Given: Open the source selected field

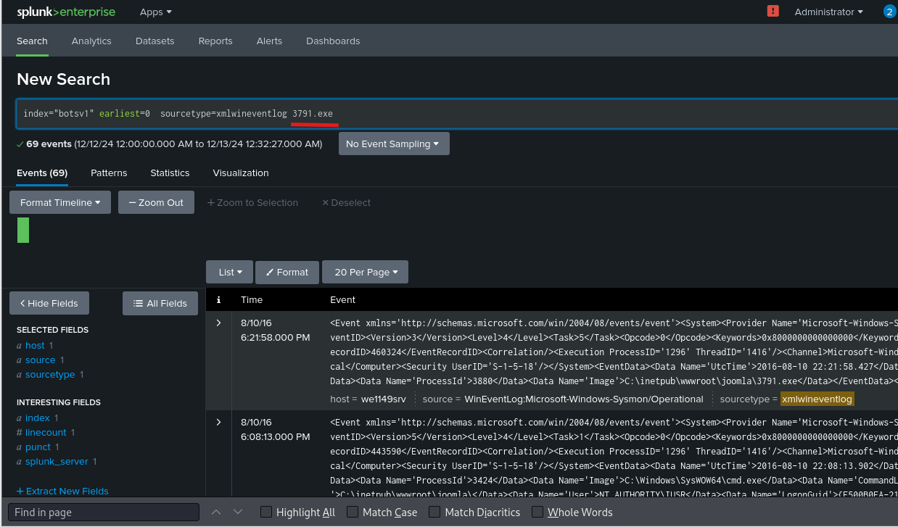Looking at the screenshot, I should 40,360.
